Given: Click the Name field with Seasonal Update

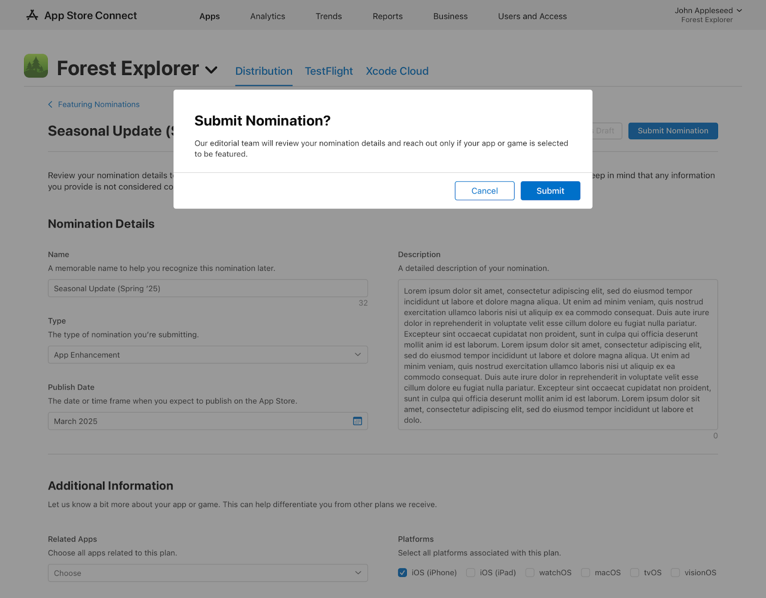Looking at the screenshot, I should [208, 288].
